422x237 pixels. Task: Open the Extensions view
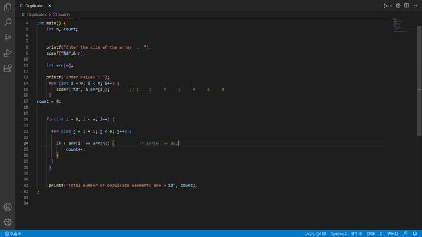pos(7,68)
